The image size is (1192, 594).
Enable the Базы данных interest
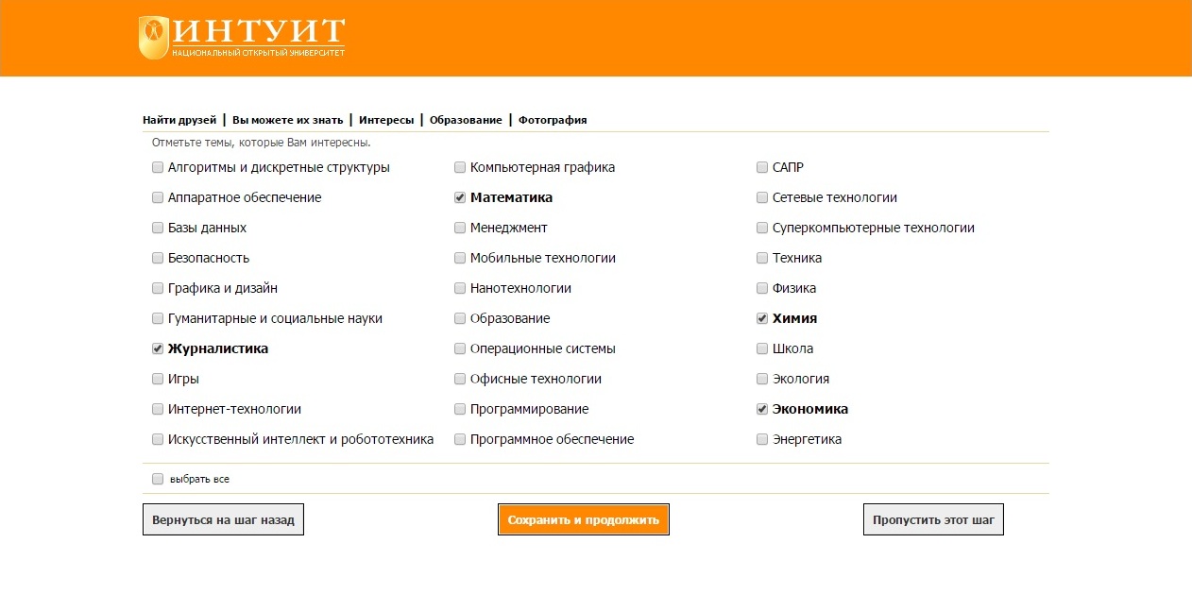click(158, 229)
